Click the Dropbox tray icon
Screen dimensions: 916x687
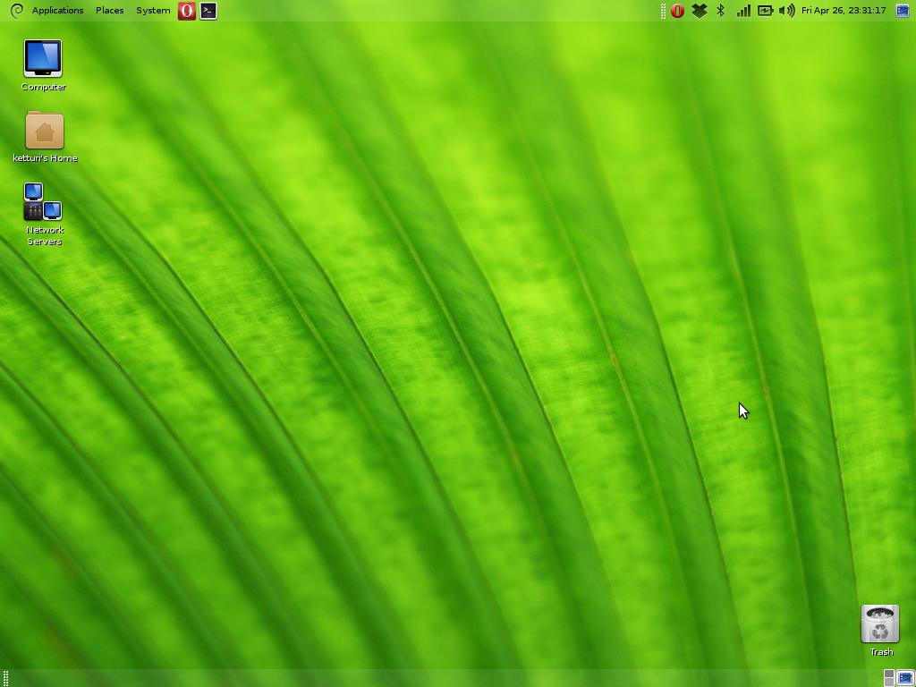700,11
